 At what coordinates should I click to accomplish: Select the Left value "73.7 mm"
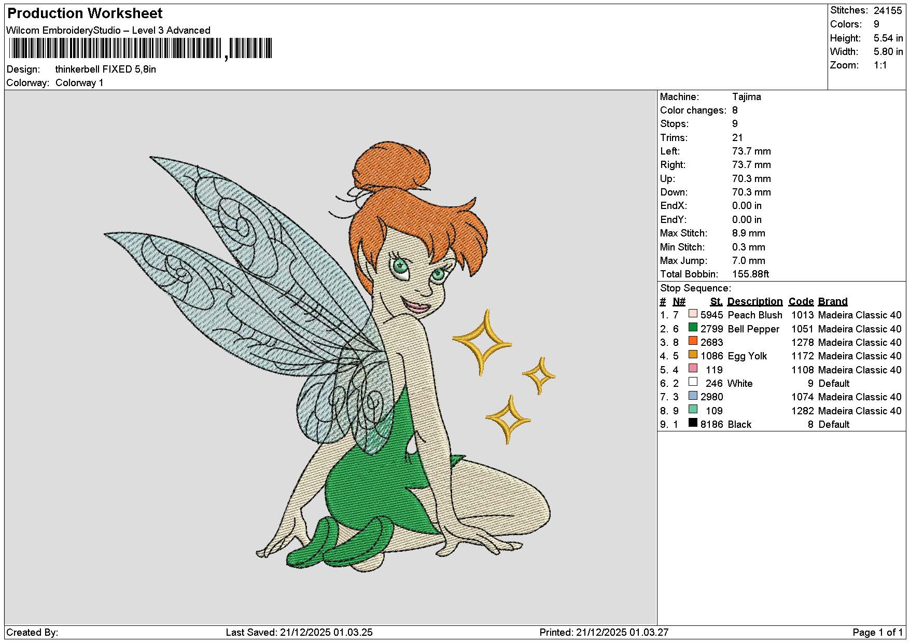(x=751, y=151)
